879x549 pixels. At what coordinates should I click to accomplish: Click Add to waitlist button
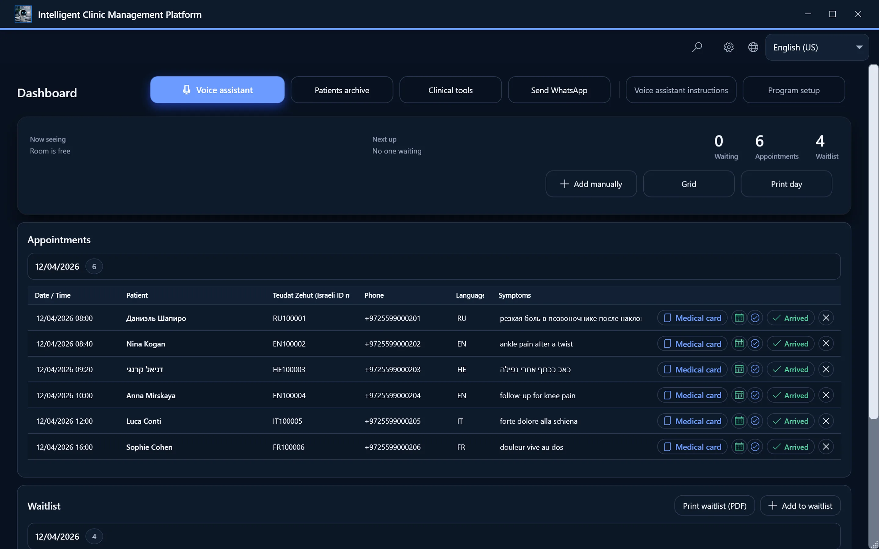click(x=800, y=505)
